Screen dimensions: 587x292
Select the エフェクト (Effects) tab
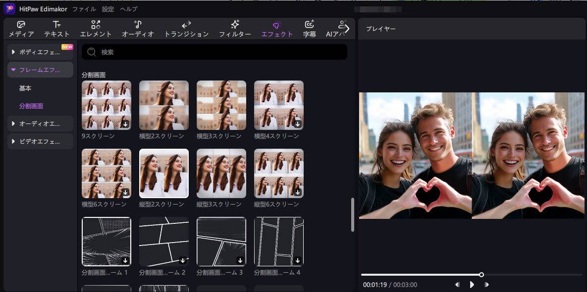point(277,29)
